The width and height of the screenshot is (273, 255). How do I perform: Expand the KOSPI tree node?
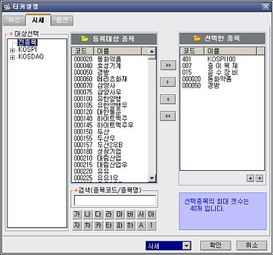click(13, 50)
